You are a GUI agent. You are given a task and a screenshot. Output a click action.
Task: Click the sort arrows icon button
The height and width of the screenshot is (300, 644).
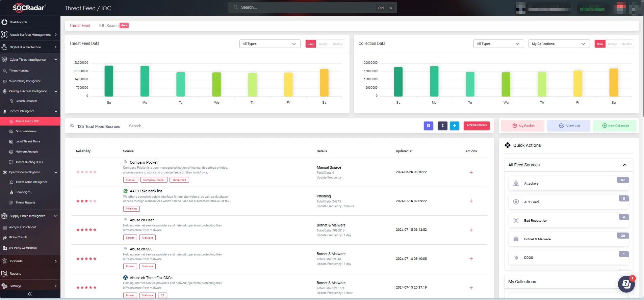[x=443, y=126]
